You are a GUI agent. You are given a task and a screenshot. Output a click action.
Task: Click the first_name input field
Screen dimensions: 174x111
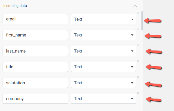pos(35,35)
